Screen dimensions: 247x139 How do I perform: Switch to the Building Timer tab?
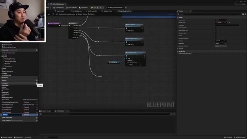pyautogui.click(x=107, y=11)
